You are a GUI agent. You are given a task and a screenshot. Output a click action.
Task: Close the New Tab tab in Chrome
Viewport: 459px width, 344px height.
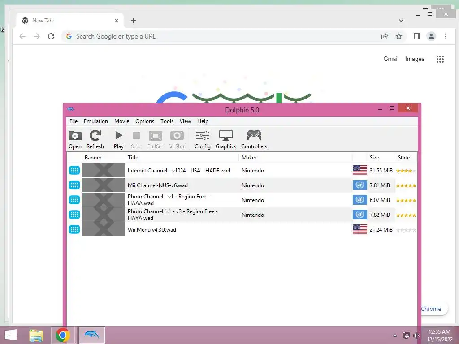pos(117,21)
